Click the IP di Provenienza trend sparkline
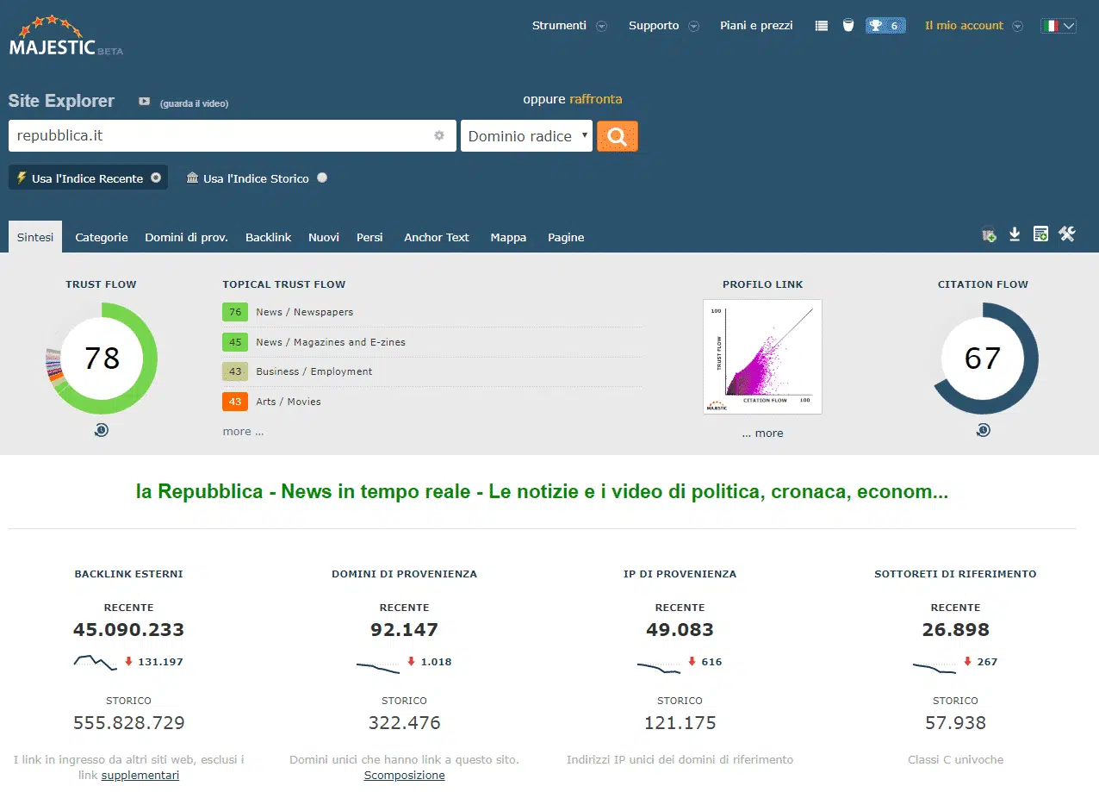Viewport: 1099px width, 792px height. [x=659, y=666]
